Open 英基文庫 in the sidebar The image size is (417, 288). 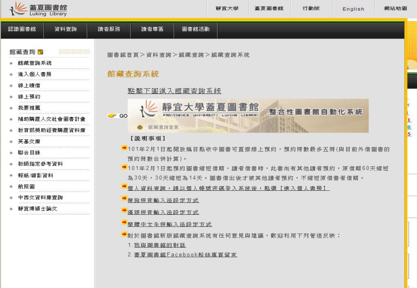click(29, 142)
